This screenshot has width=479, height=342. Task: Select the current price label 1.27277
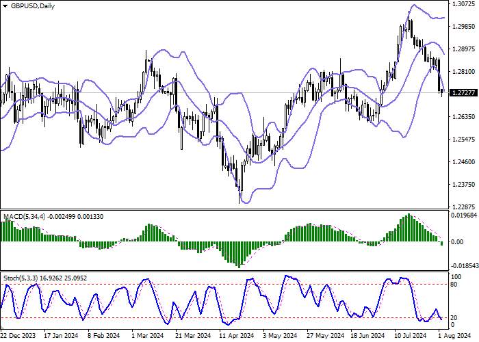(464, 93)
